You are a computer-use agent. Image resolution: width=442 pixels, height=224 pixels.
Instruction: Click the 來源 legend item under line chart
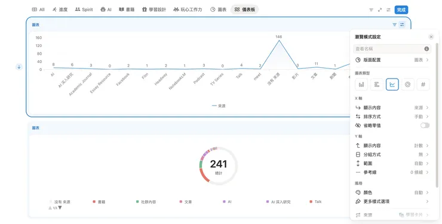tap(219, 106)
